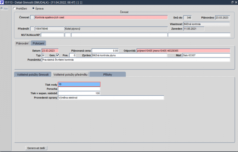Select the Úprava radio button
This screenshot has height=152, width=238.
coord(33,8)
